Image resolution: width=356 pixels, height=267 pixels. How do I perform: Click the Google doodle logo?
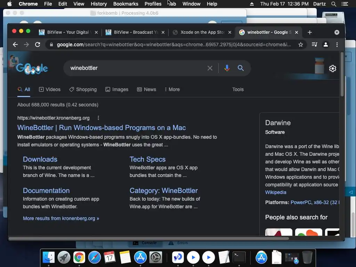pyautogui.click(x=32, y=68)
